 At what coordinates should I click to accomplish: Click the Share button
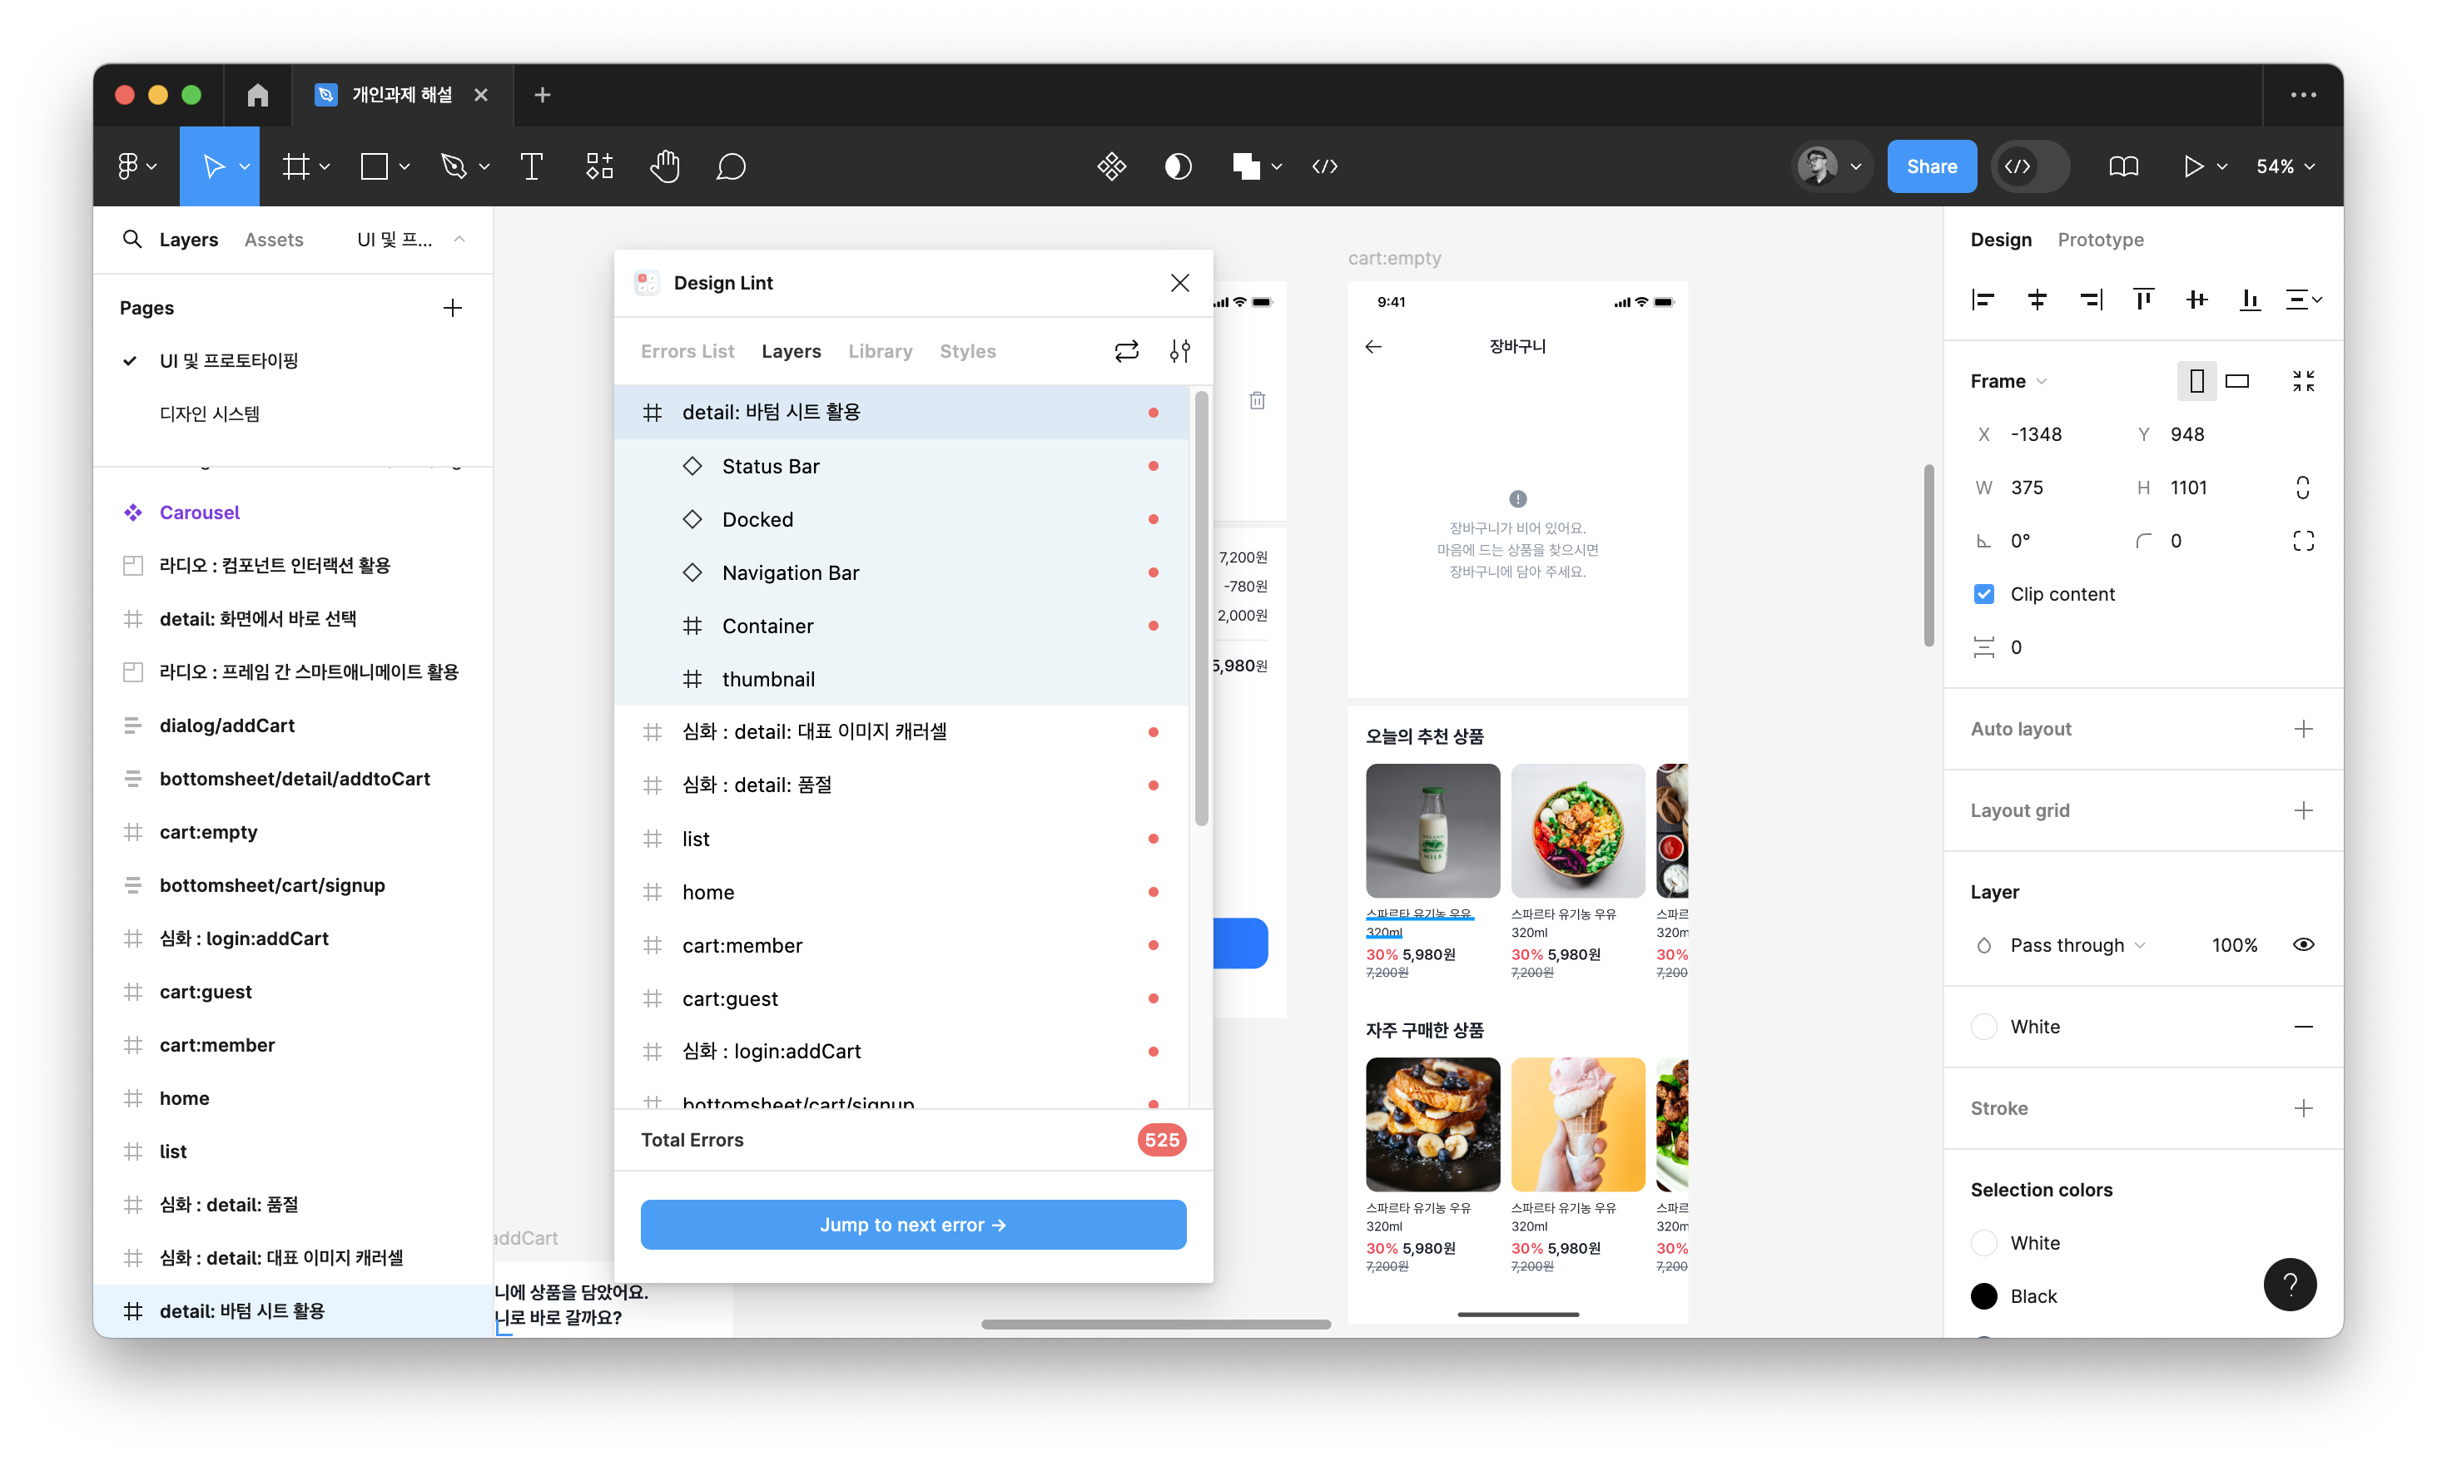pos(1931,166)
